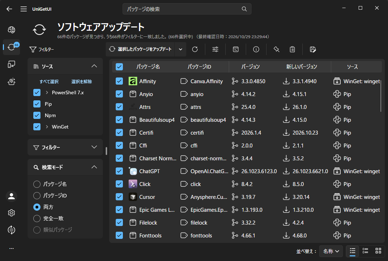Open Software Updates sidebar icon with badge

[x=11, y=47]
